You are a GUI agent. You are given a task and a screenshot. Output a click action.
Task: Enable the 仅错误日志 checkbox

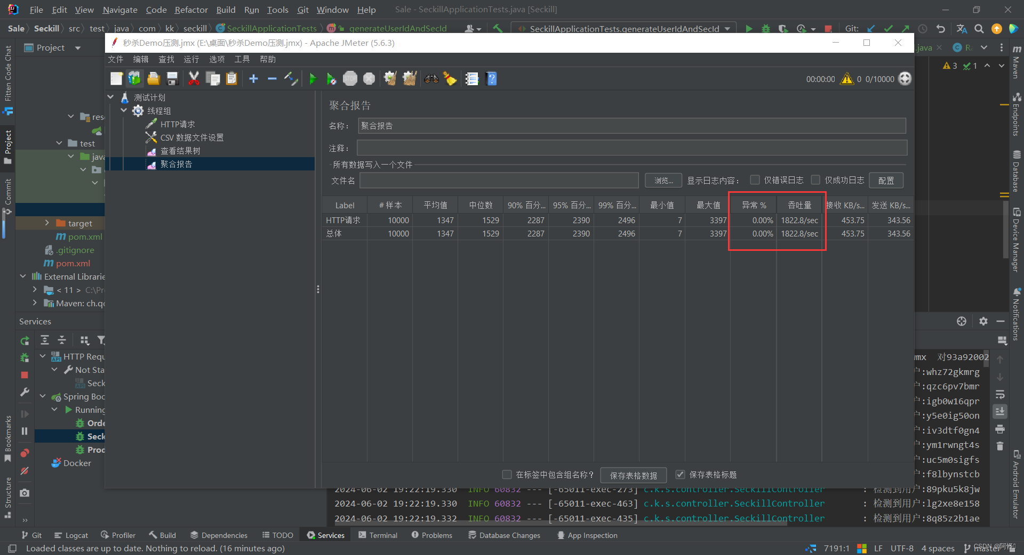[x=754, y=180]
